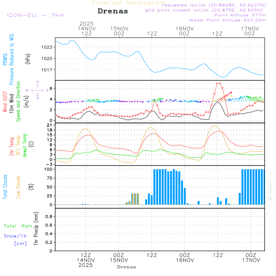Screen dimensions: 276x276
Task: Click the N-S-E-W wind direction compass legend
Action: tap(37, 90)
